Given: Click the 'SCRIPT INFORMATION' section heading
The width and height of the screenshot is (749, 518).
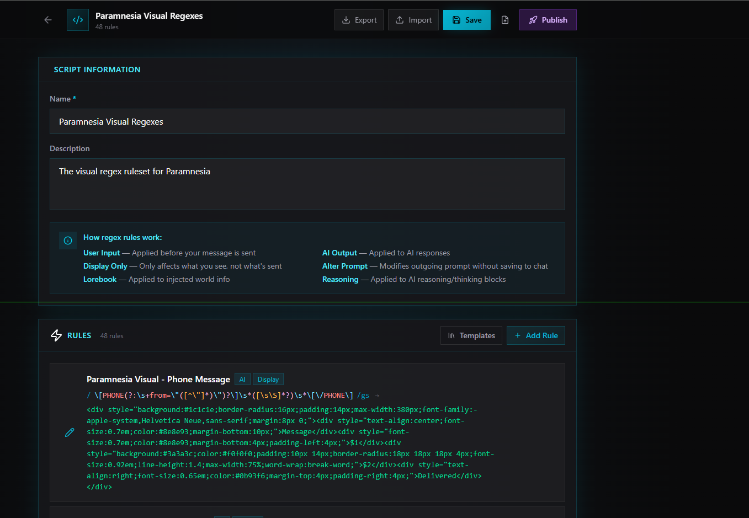Looking at the screenshot, I should [x=97, y=70].
